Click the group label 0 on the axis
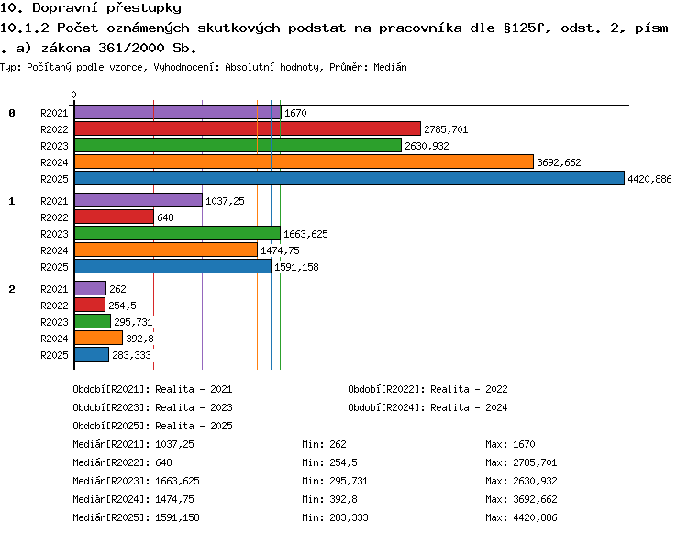 click(12, 113)
